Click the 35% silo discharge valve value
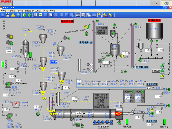Screen dimensions: 172x129 [148, 50]
